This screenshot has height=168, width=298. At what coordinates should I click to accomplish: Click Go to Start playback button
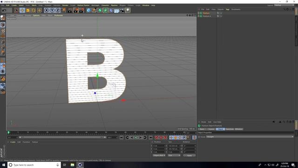coord(122,138)
